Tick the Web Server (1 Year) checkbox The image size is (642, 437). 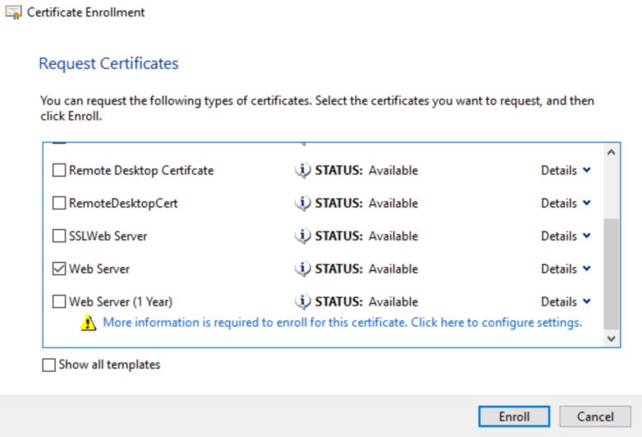[x=59, y=301]
